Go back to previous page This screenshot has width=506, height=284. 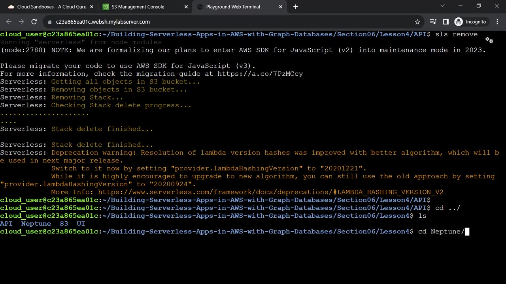[9, 22]
